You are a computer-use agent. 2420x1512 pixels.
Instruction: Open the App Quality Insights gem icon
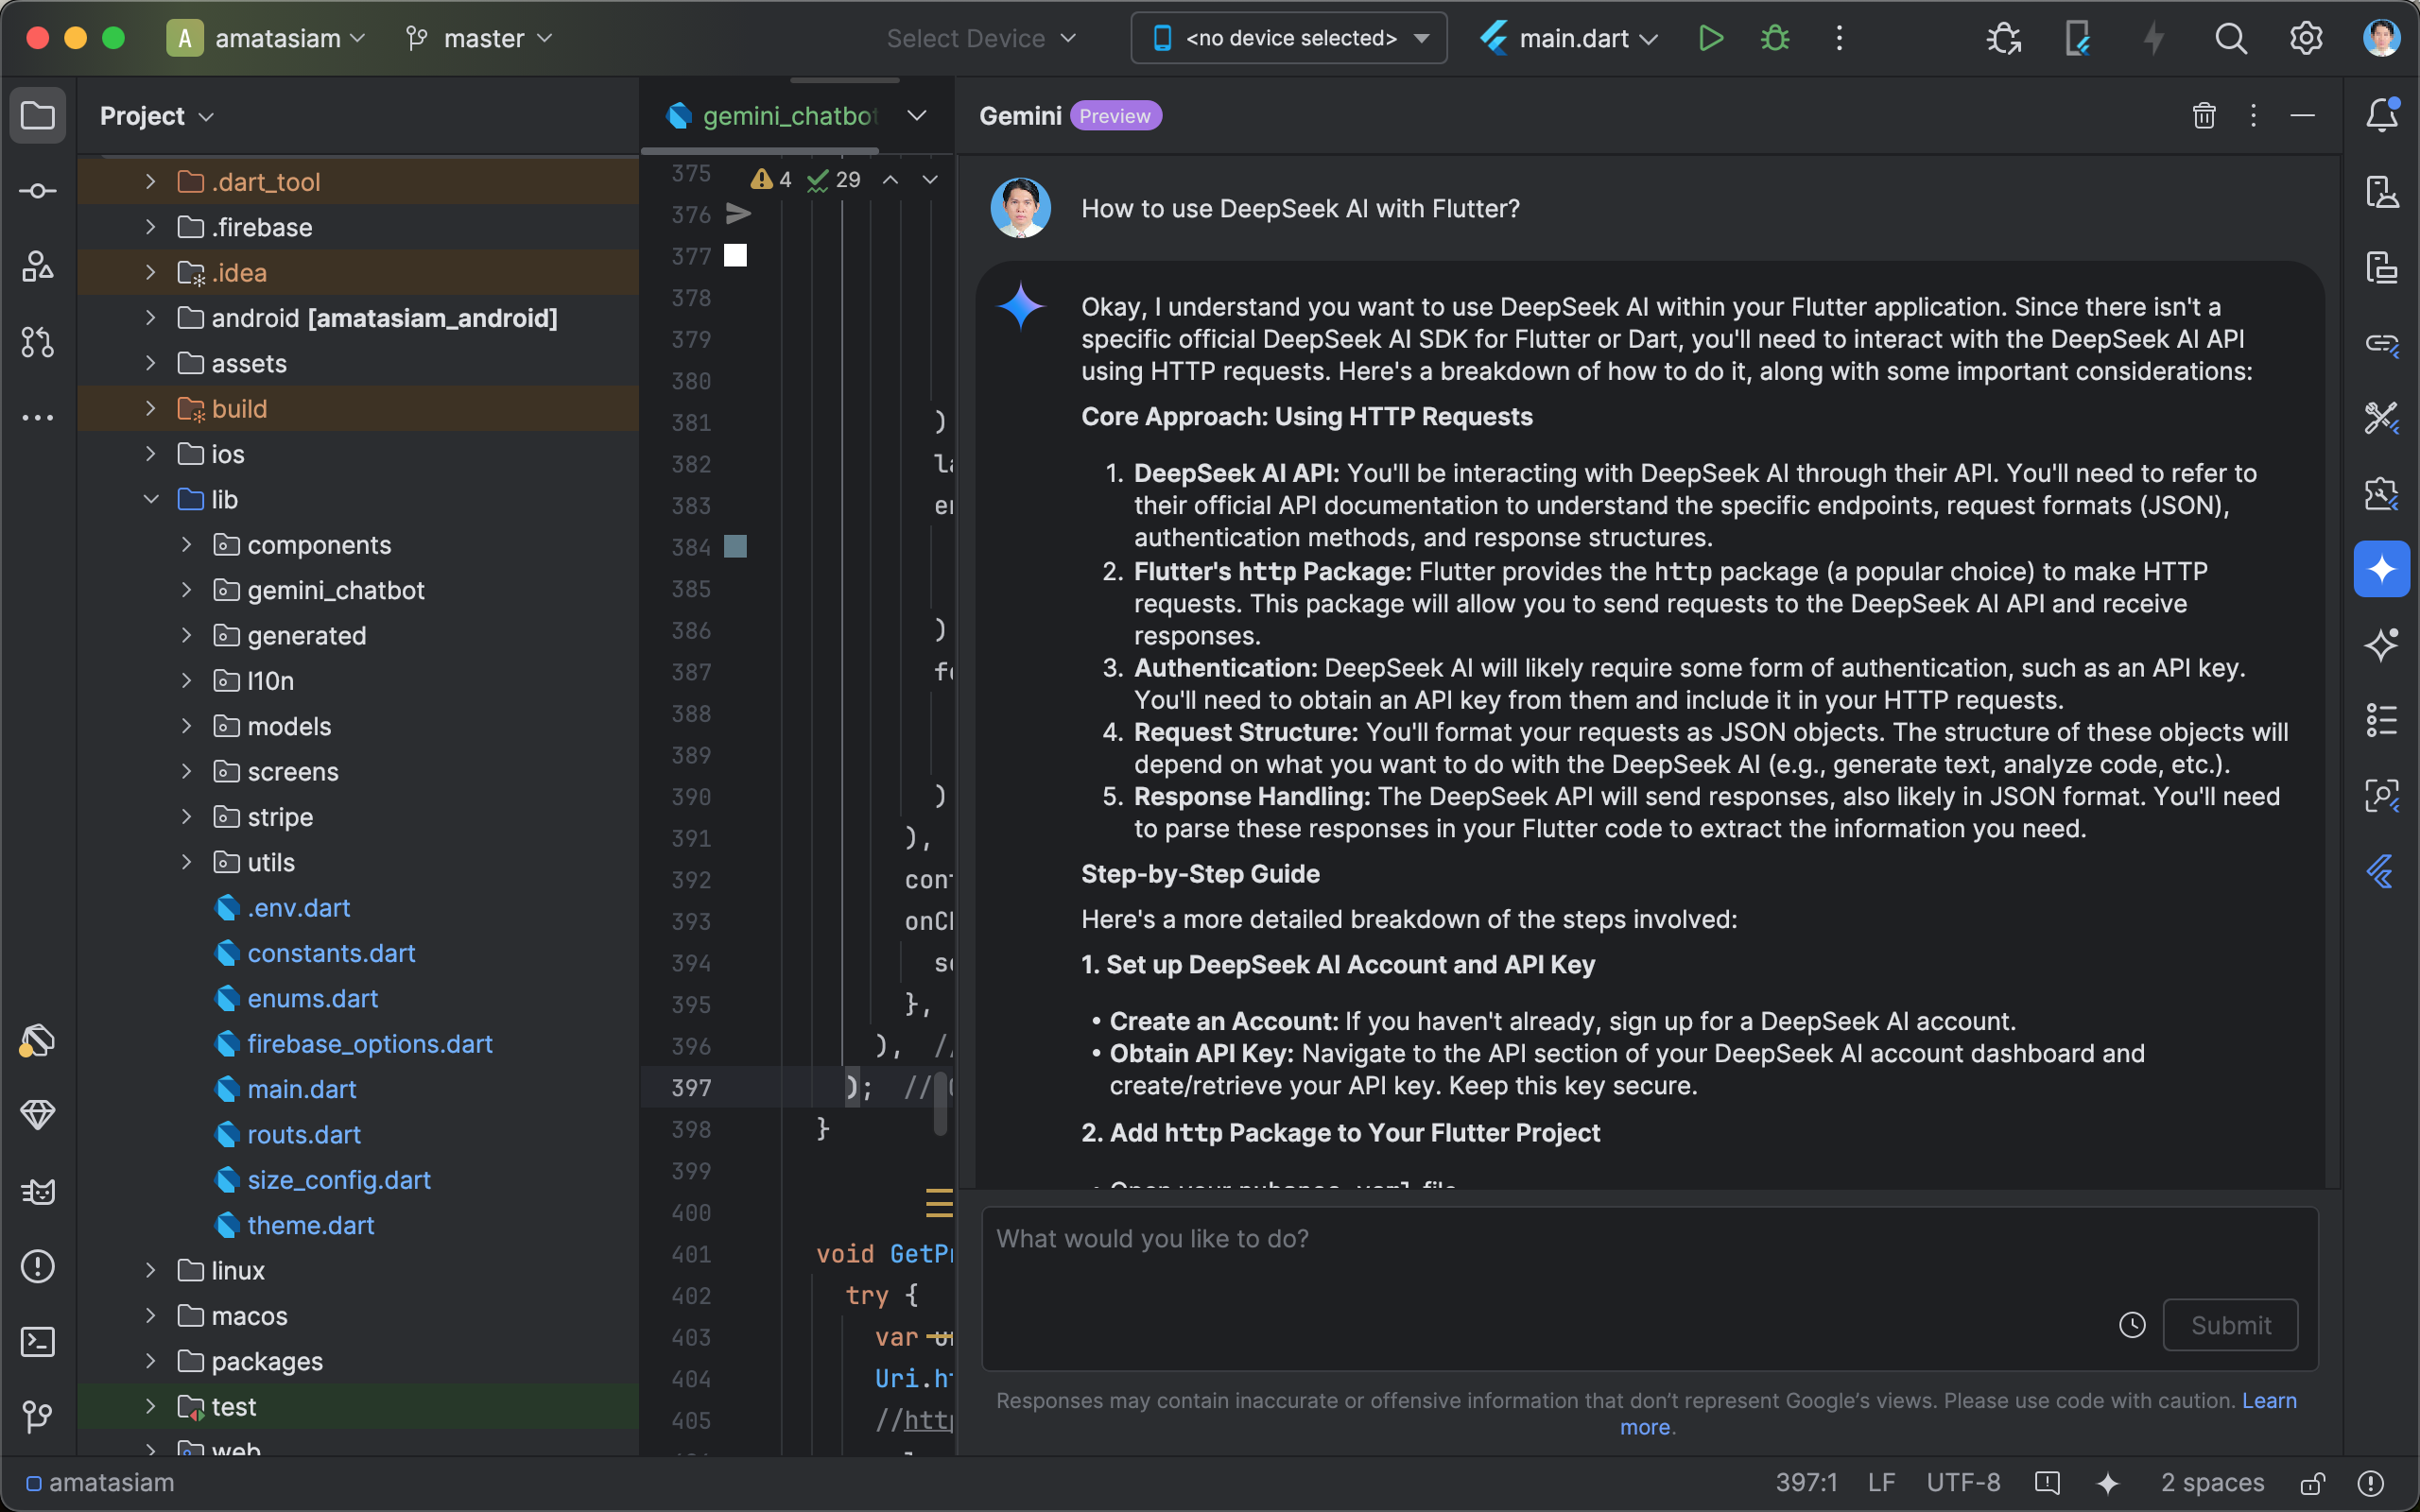(38, 1114)
